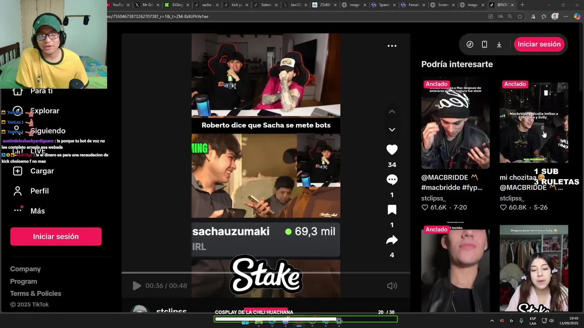Switch to the ElGlog Kick browser tab
This screenshot has height=328, width=584.
(177, 5)
